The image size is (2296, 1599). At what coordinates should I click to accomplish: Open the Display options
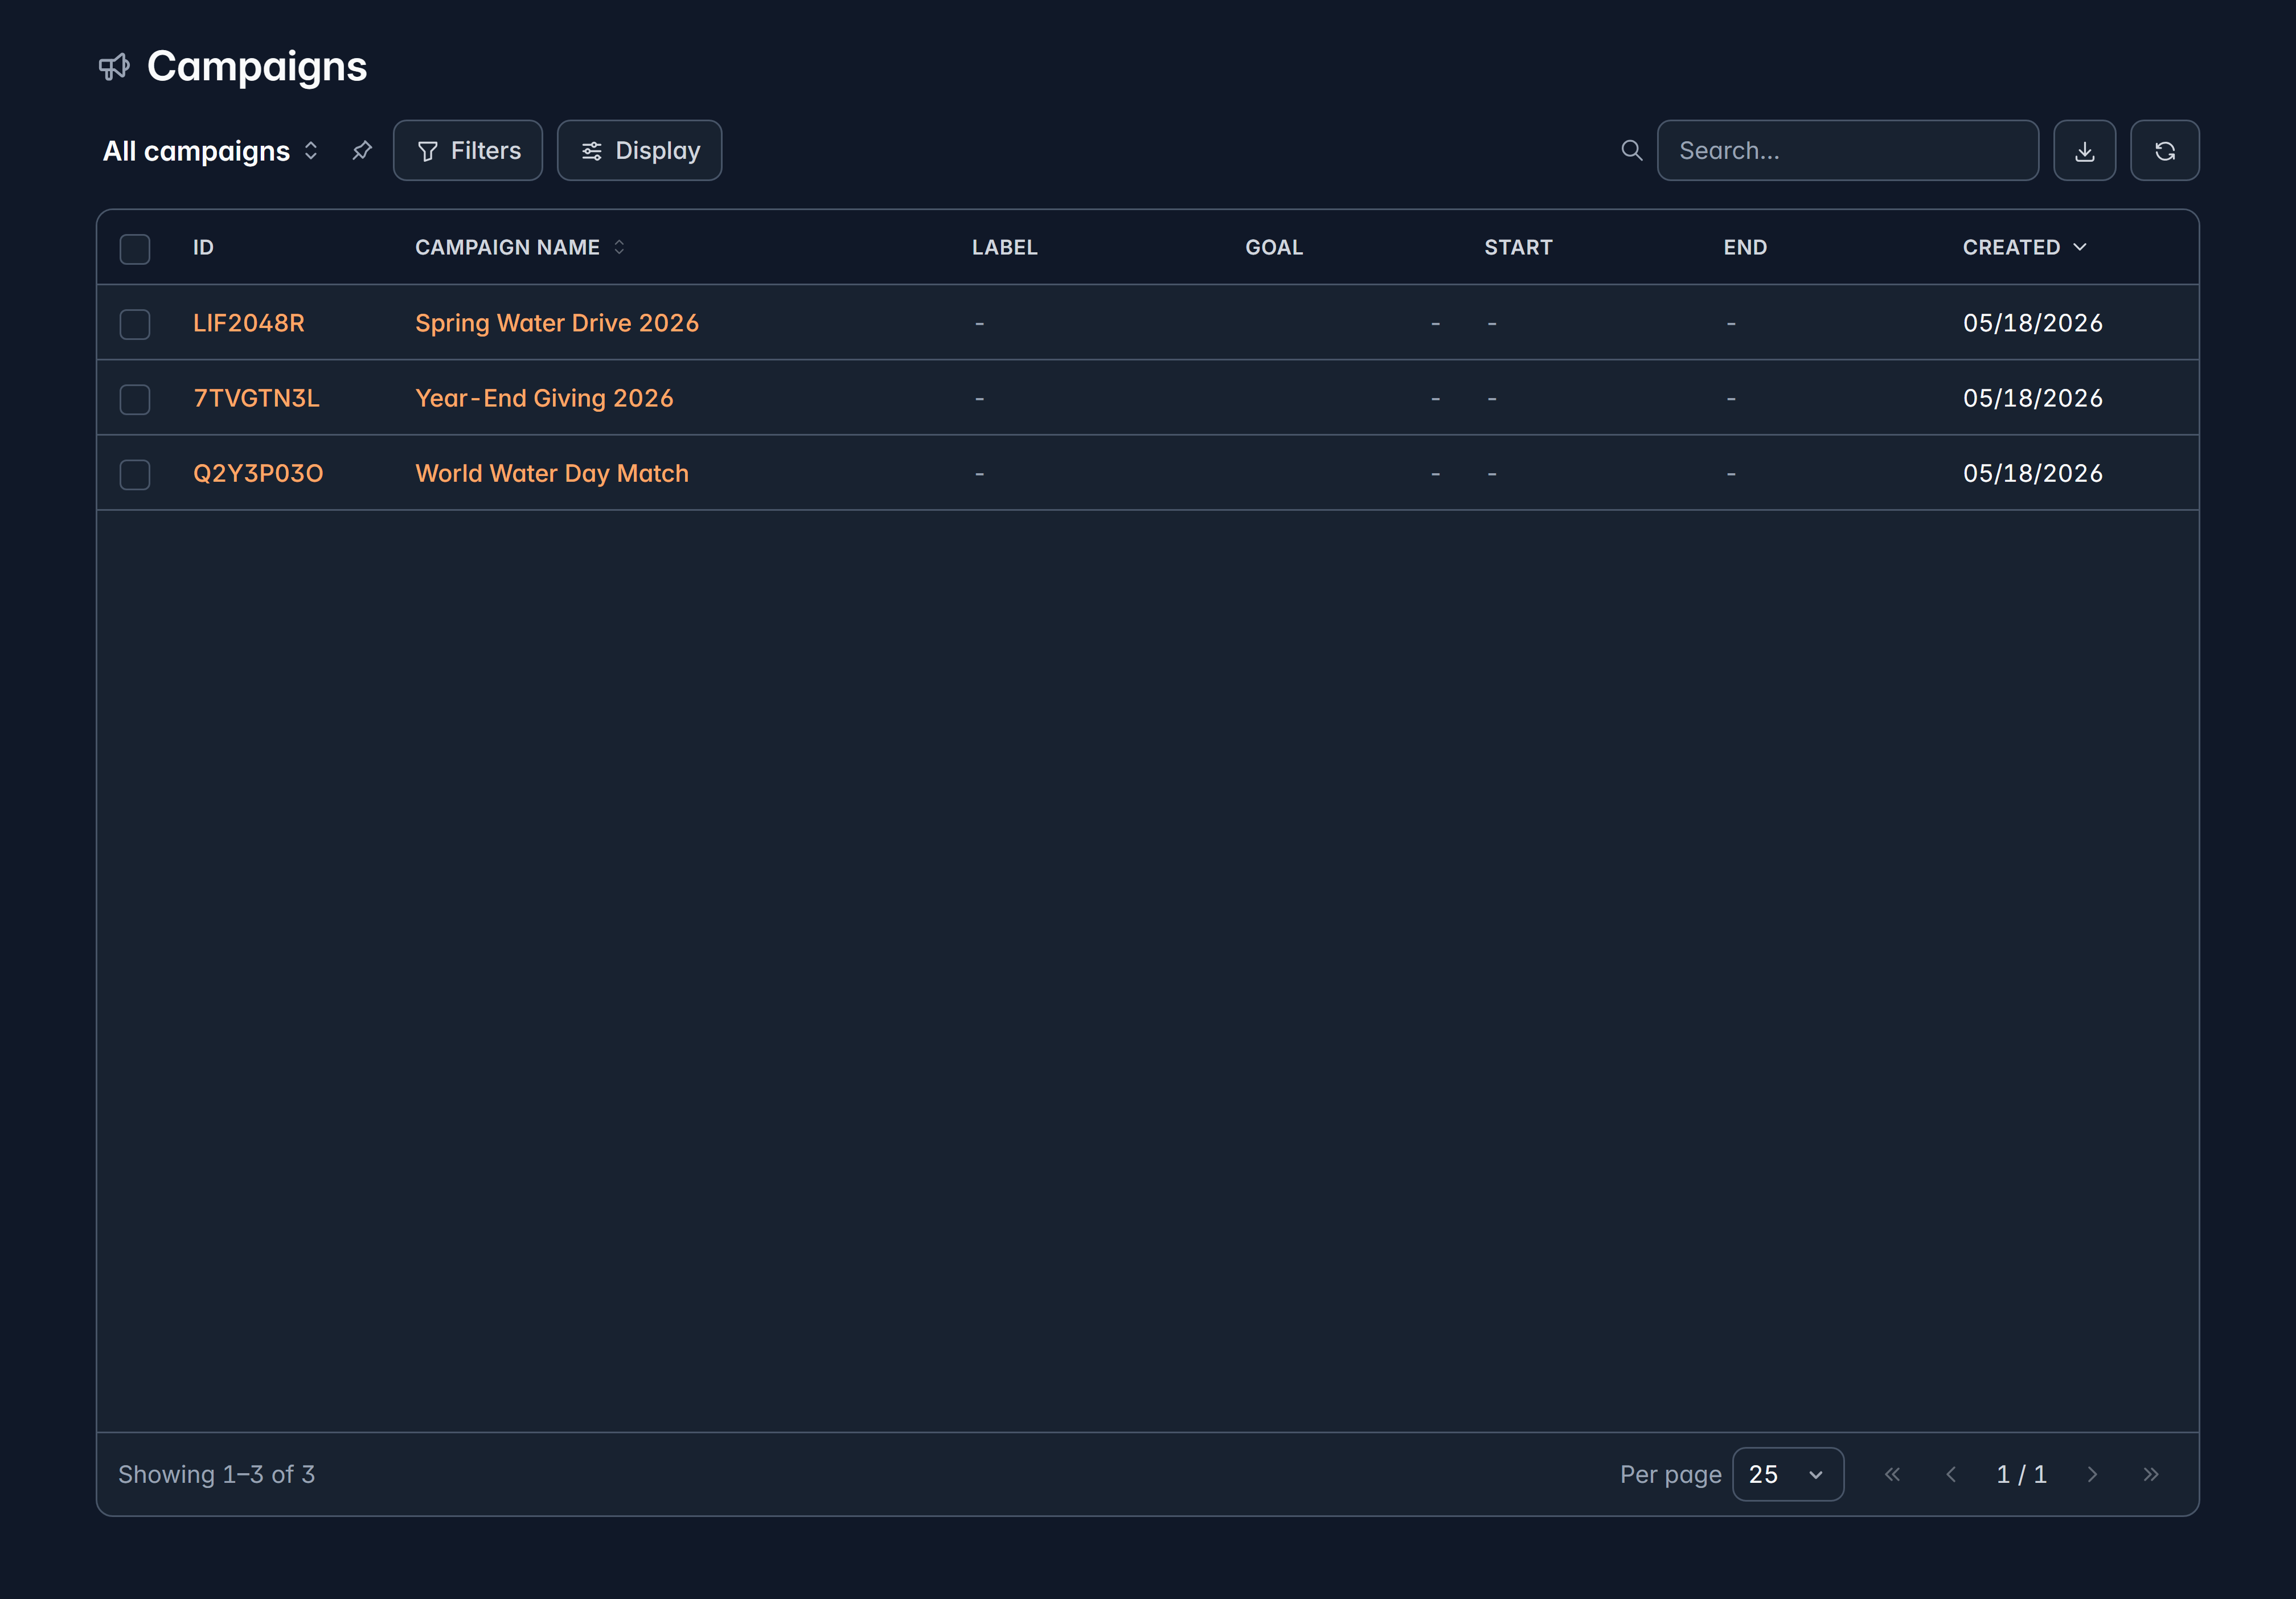point(639,151)
